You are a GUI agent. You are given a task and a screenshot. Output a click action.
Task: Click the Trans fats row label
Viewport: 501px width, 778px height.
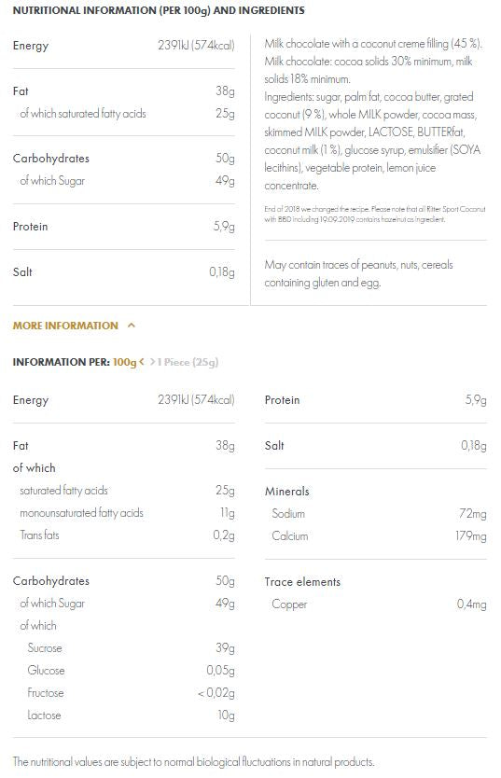(x=39, y=535)
